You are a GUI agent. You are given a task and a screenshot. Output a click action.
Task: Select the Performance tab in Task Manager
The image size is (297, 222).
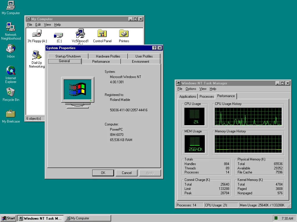point(226,96)
